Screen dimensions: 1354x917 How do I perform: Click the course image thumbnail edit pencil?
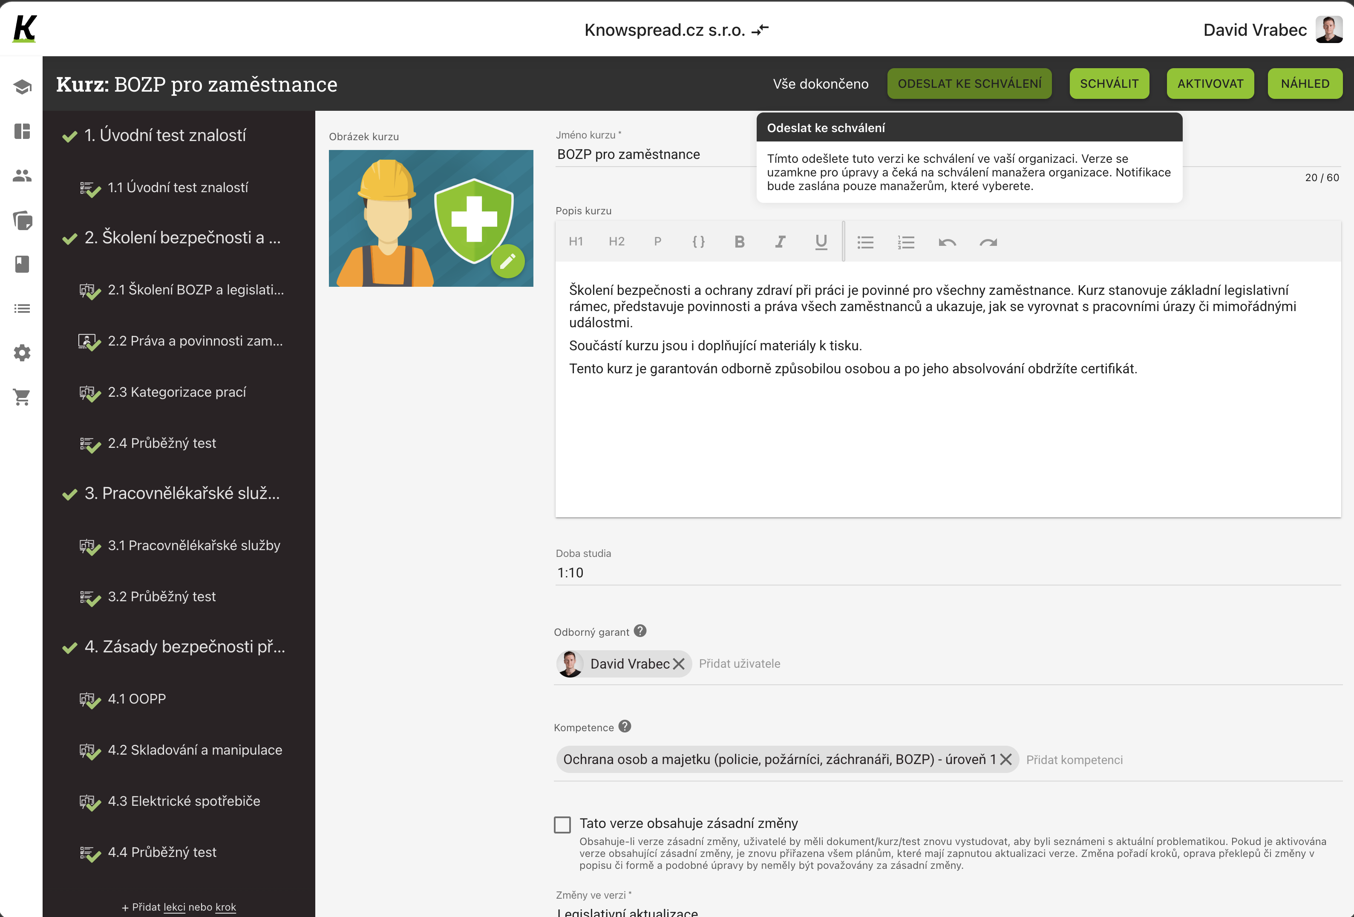509,262
